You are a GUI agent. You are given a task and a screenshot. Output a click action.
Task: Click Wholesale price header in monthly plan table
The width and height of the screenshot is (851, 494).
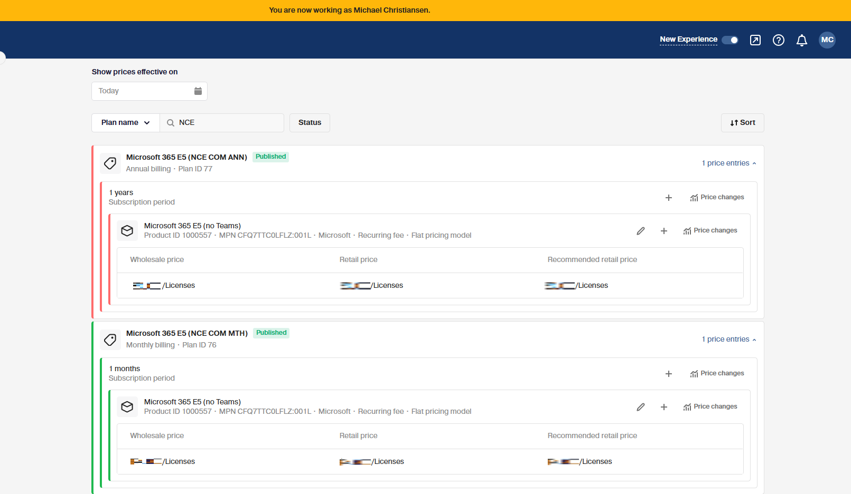pyautogui.click(x=157, y=436)
